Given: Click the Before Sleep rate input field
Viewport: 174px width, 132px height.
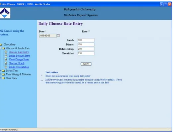Looking at the screenshot, I should tap(86, 49).
